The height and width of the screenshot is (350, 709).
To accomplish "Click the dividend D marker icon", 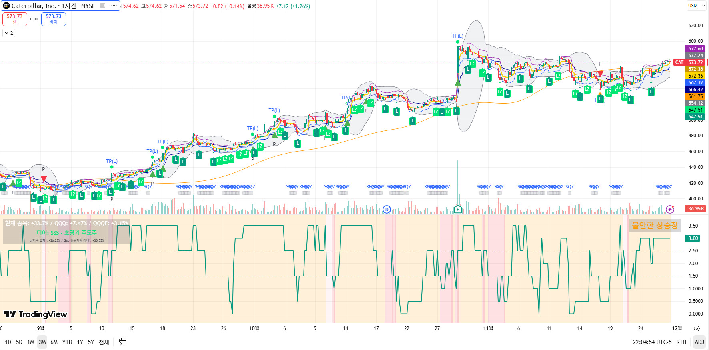I will tap(387, 209).
